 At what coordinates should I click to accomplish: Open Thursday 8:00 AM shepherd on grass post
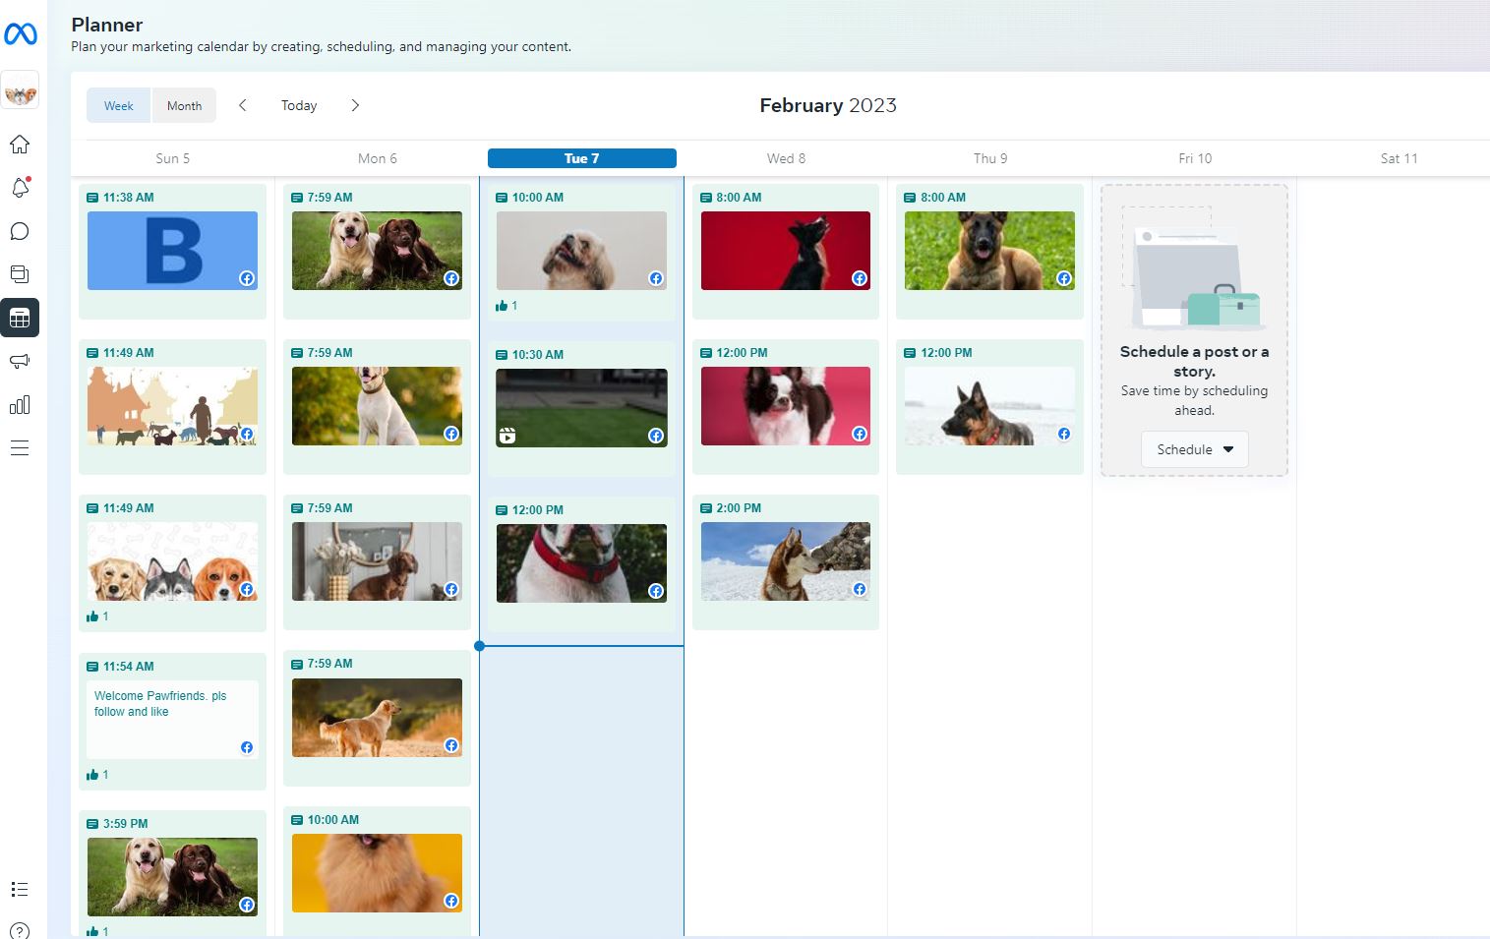click(989, 251)
